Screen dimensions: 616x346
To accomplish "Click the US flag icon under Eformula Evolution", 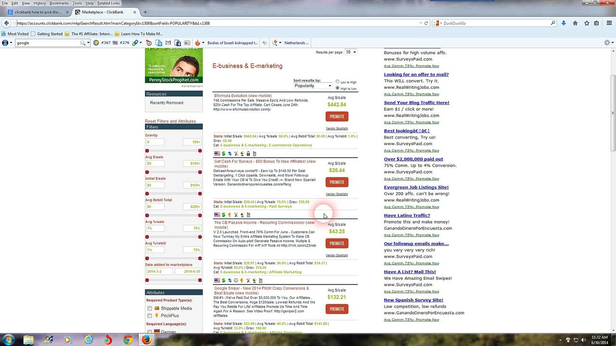I will pyautogui.click(x=217, y=154).
